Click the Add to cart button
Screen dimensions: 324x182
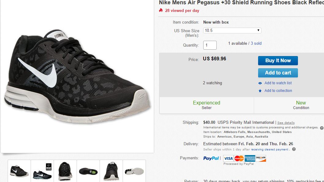click(278, 73)
